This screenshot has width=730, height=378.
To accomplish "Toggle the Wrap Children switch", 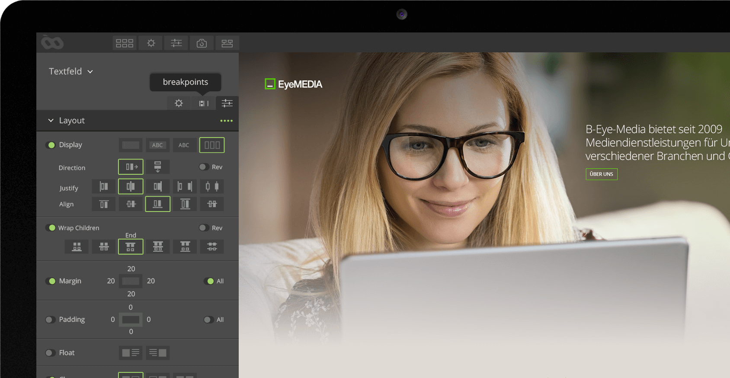I will point(51,228).
